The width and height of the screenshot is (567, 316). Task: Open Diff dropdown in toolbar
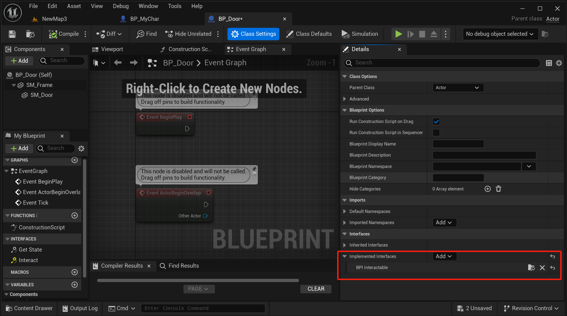[109, 34]
